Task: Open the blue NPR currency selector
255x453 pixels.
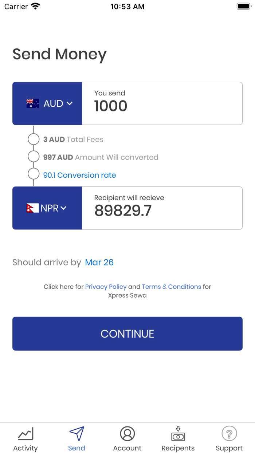Action: (47, 208)
